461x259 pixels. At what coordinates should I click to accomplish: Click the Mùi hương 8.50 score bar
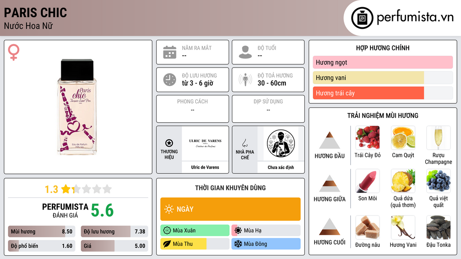point(42,232)
